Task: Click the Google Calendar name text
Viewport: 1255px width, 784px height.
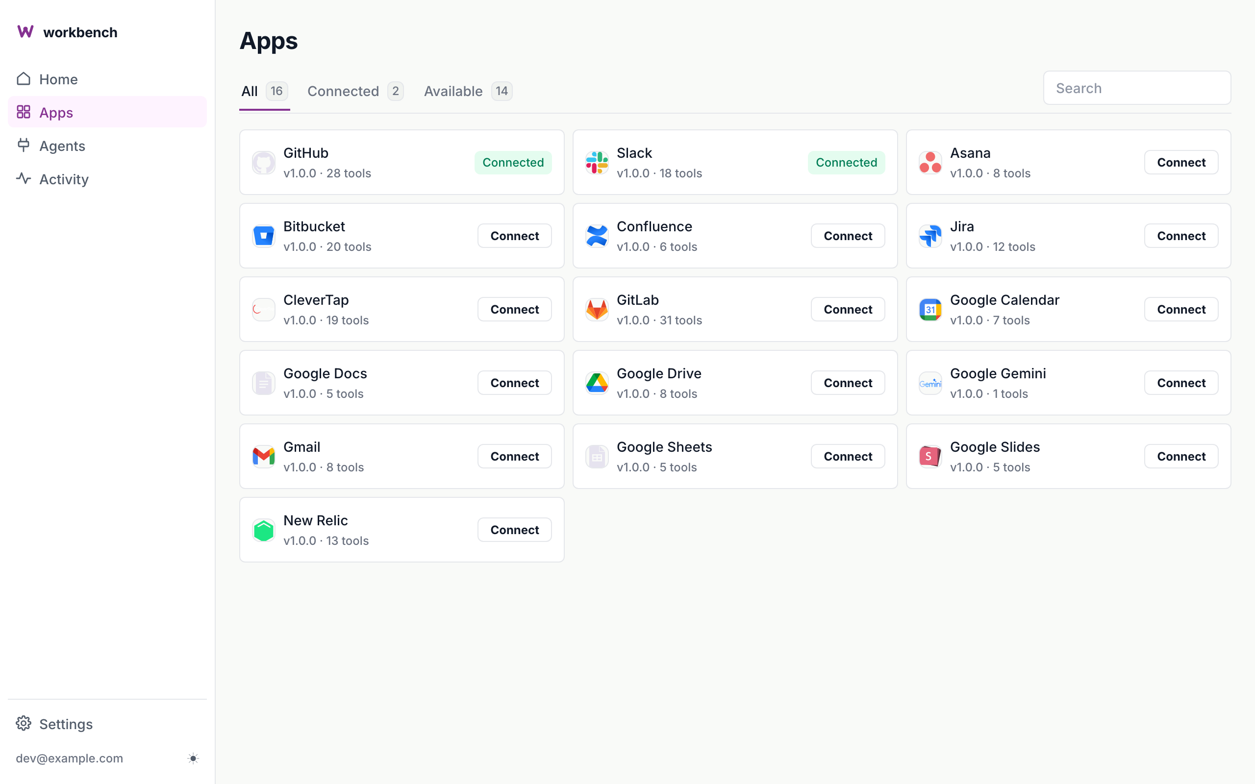Action: pos(1004,300)
